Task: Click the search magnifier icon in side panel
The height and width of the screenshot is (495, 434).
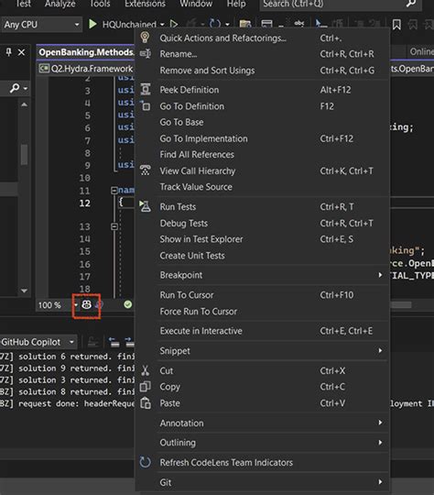Action: point(15,88)
